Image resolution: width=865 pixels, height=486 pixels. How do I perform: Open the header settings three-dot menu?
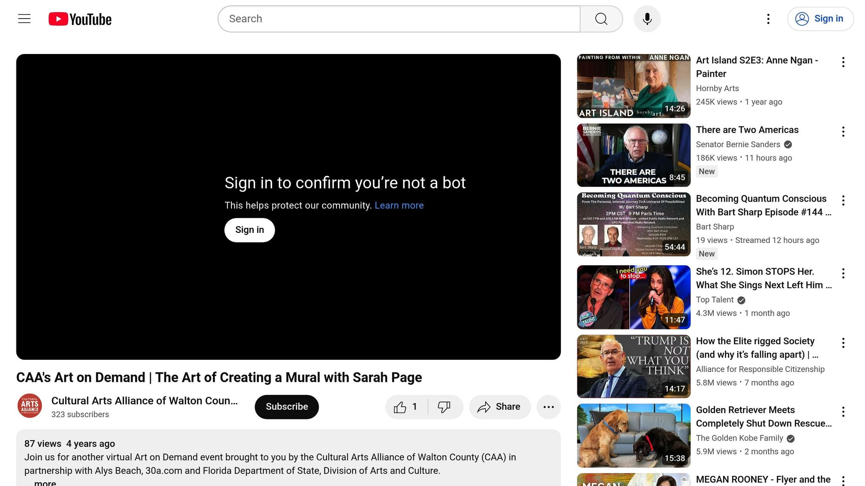tap(768, 19)
